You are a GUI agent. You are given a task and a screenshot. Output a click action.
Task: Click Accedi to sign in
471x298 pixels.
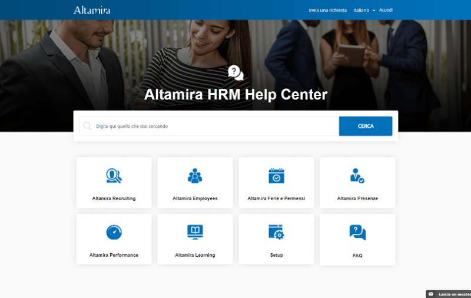coord(386,10)
